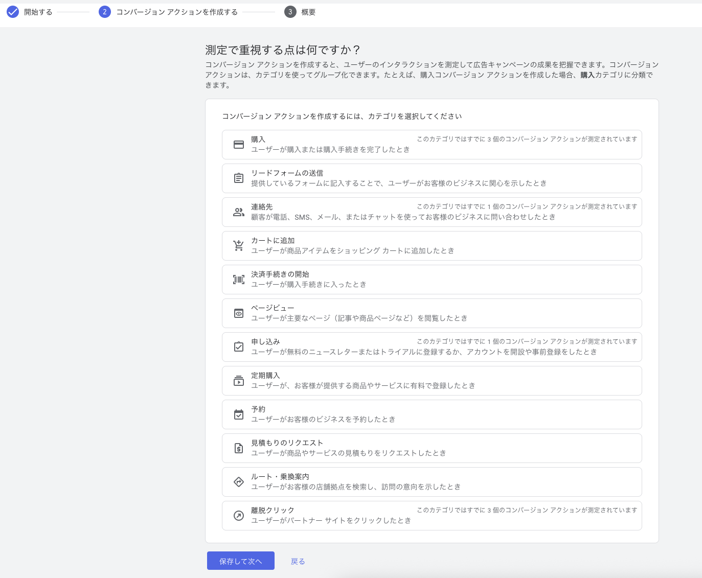Select the ページビュー category description text

(x=359, y=318)
